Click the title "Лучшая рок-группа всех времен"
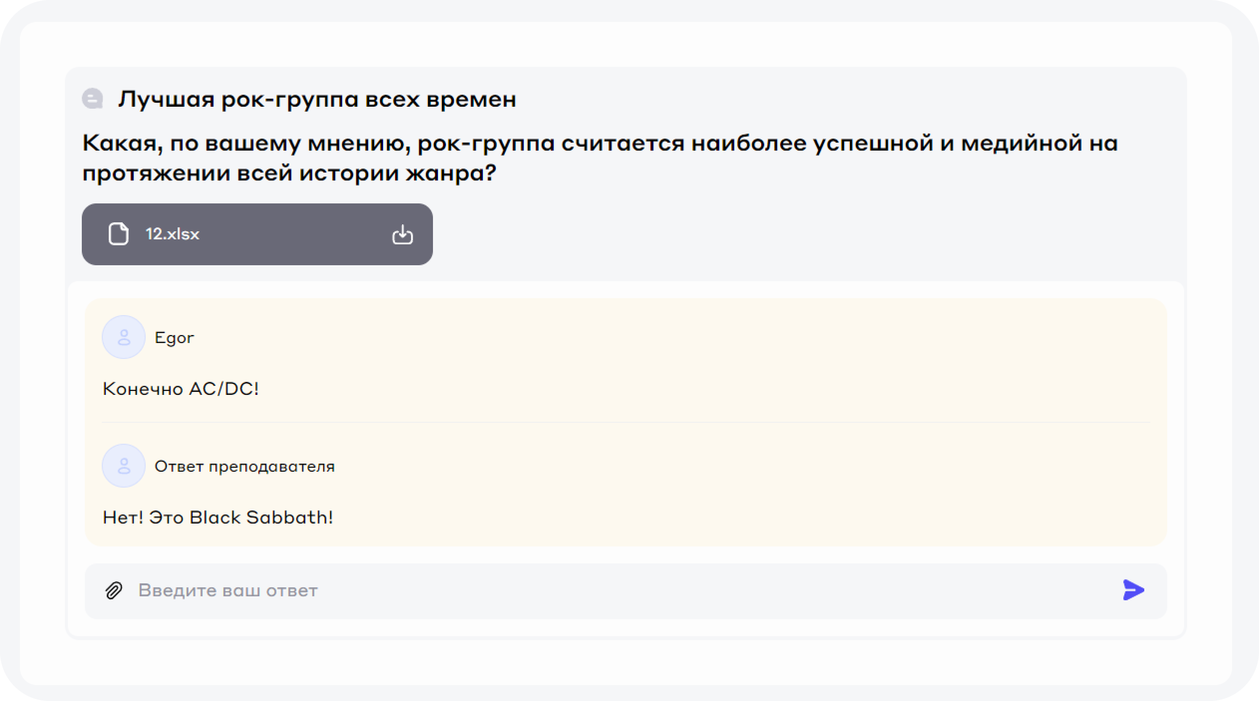This screenshot has width=1259, height=701. [317, 99]
